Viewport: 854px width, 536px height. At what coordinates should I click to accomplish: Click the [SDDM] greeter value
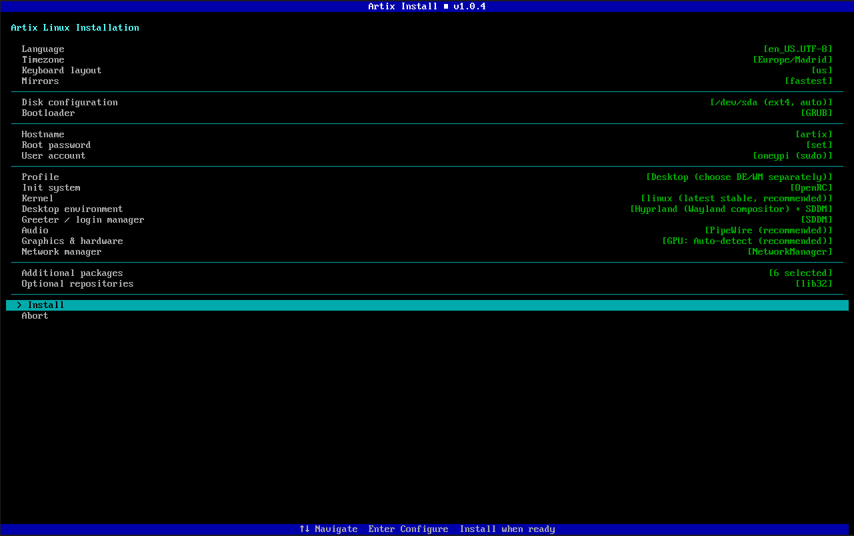click(x=817, y=220)
